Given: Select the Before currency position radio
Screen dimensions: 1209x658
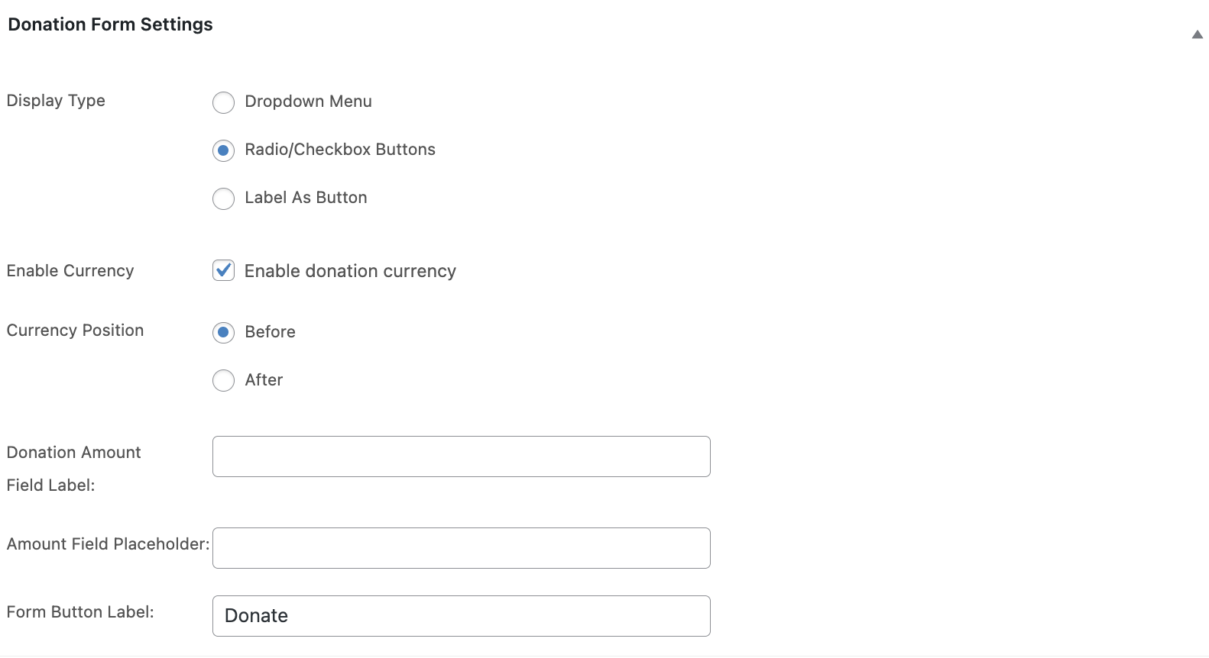Looking at the screenshot, I should click(x=223, y=332).
